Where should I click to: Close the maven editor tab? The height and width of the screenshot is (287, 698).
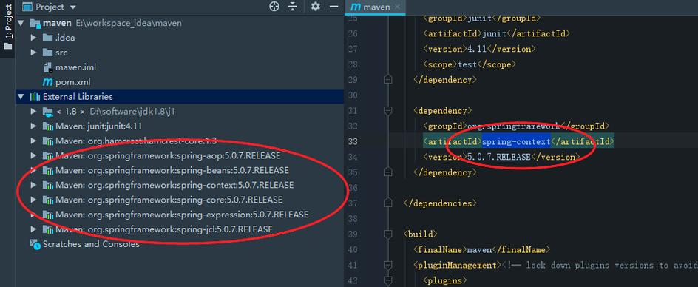tap(398, 7)
